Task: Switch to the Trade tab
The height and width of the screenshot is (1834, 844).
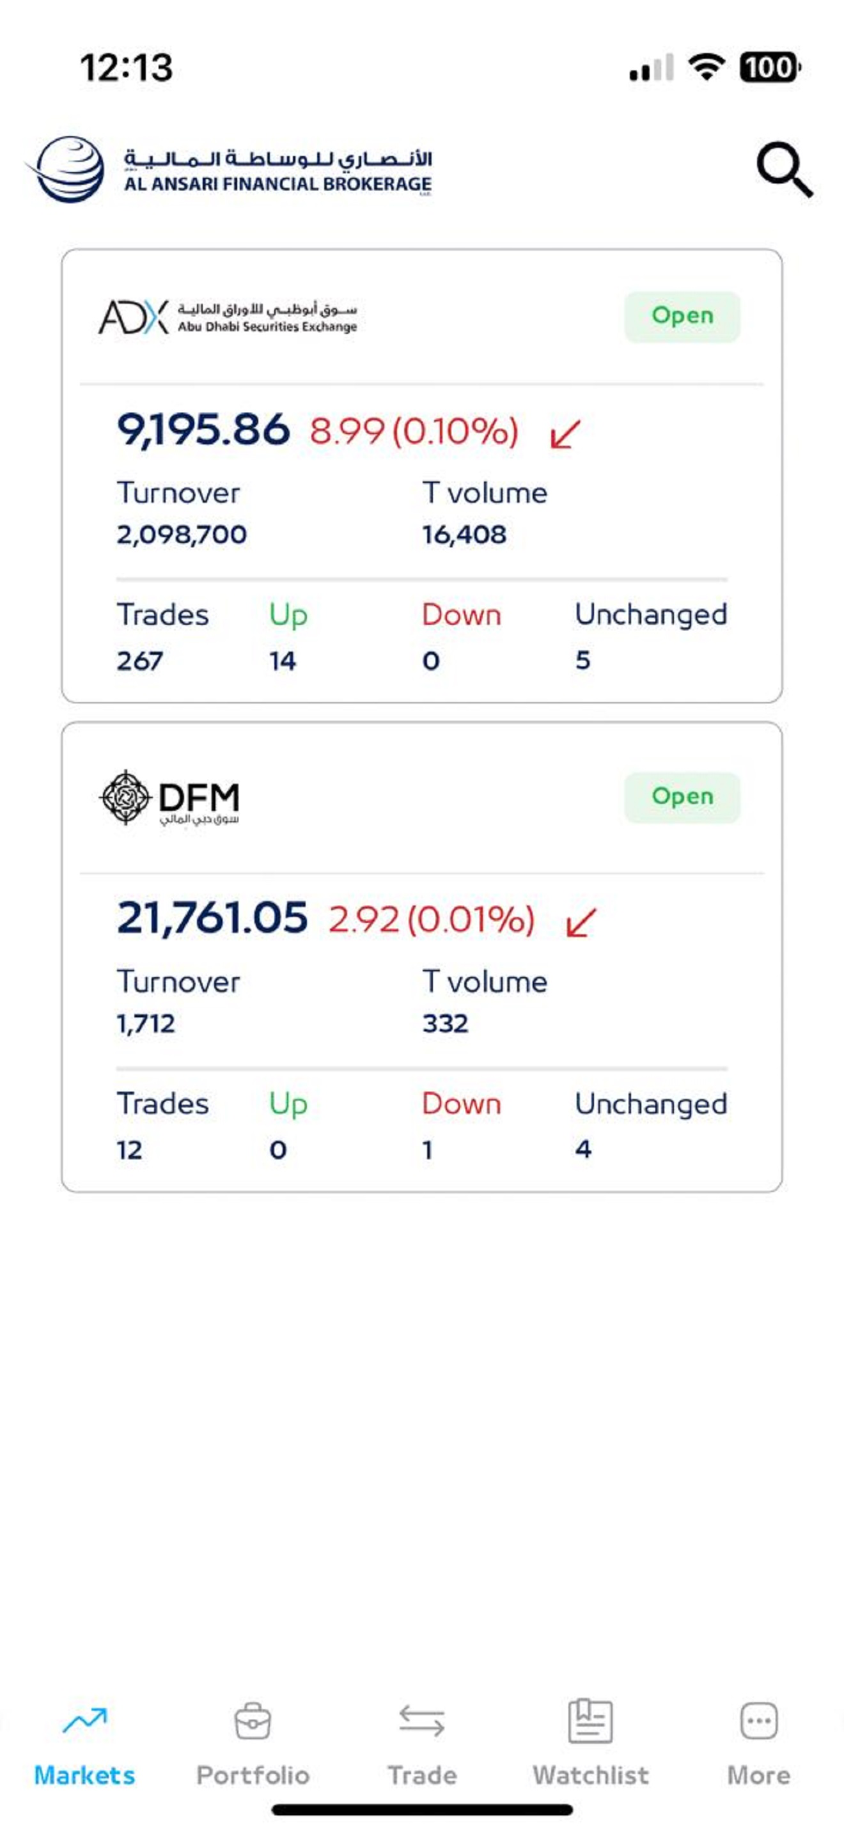Action: [x=422, y=1744]
